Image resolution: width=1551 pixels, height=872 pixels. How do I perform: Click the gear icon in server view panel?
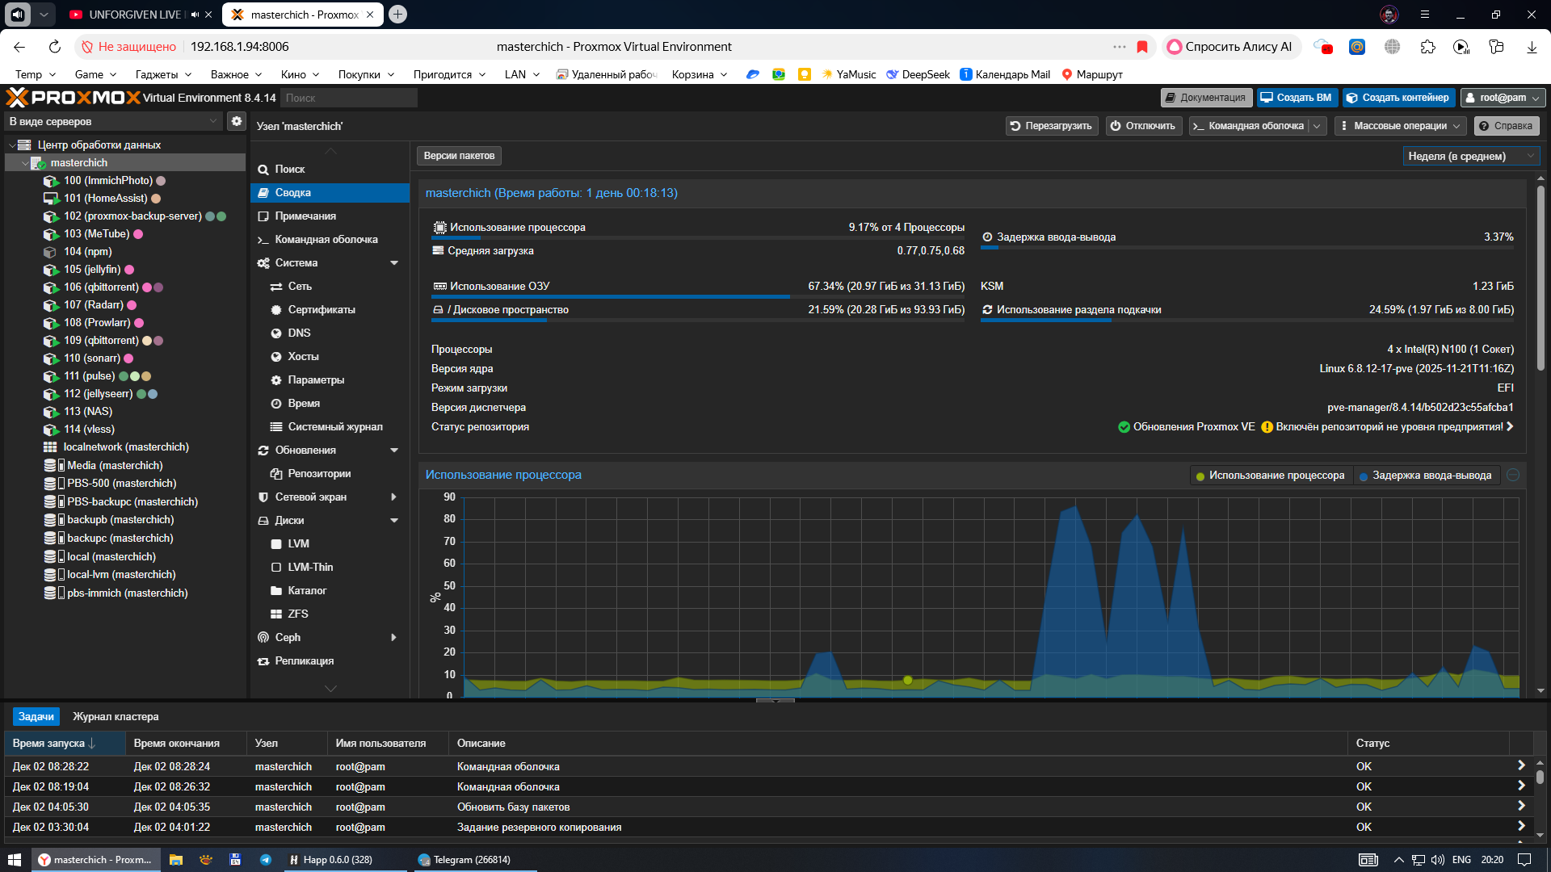[x=236, y=121]
